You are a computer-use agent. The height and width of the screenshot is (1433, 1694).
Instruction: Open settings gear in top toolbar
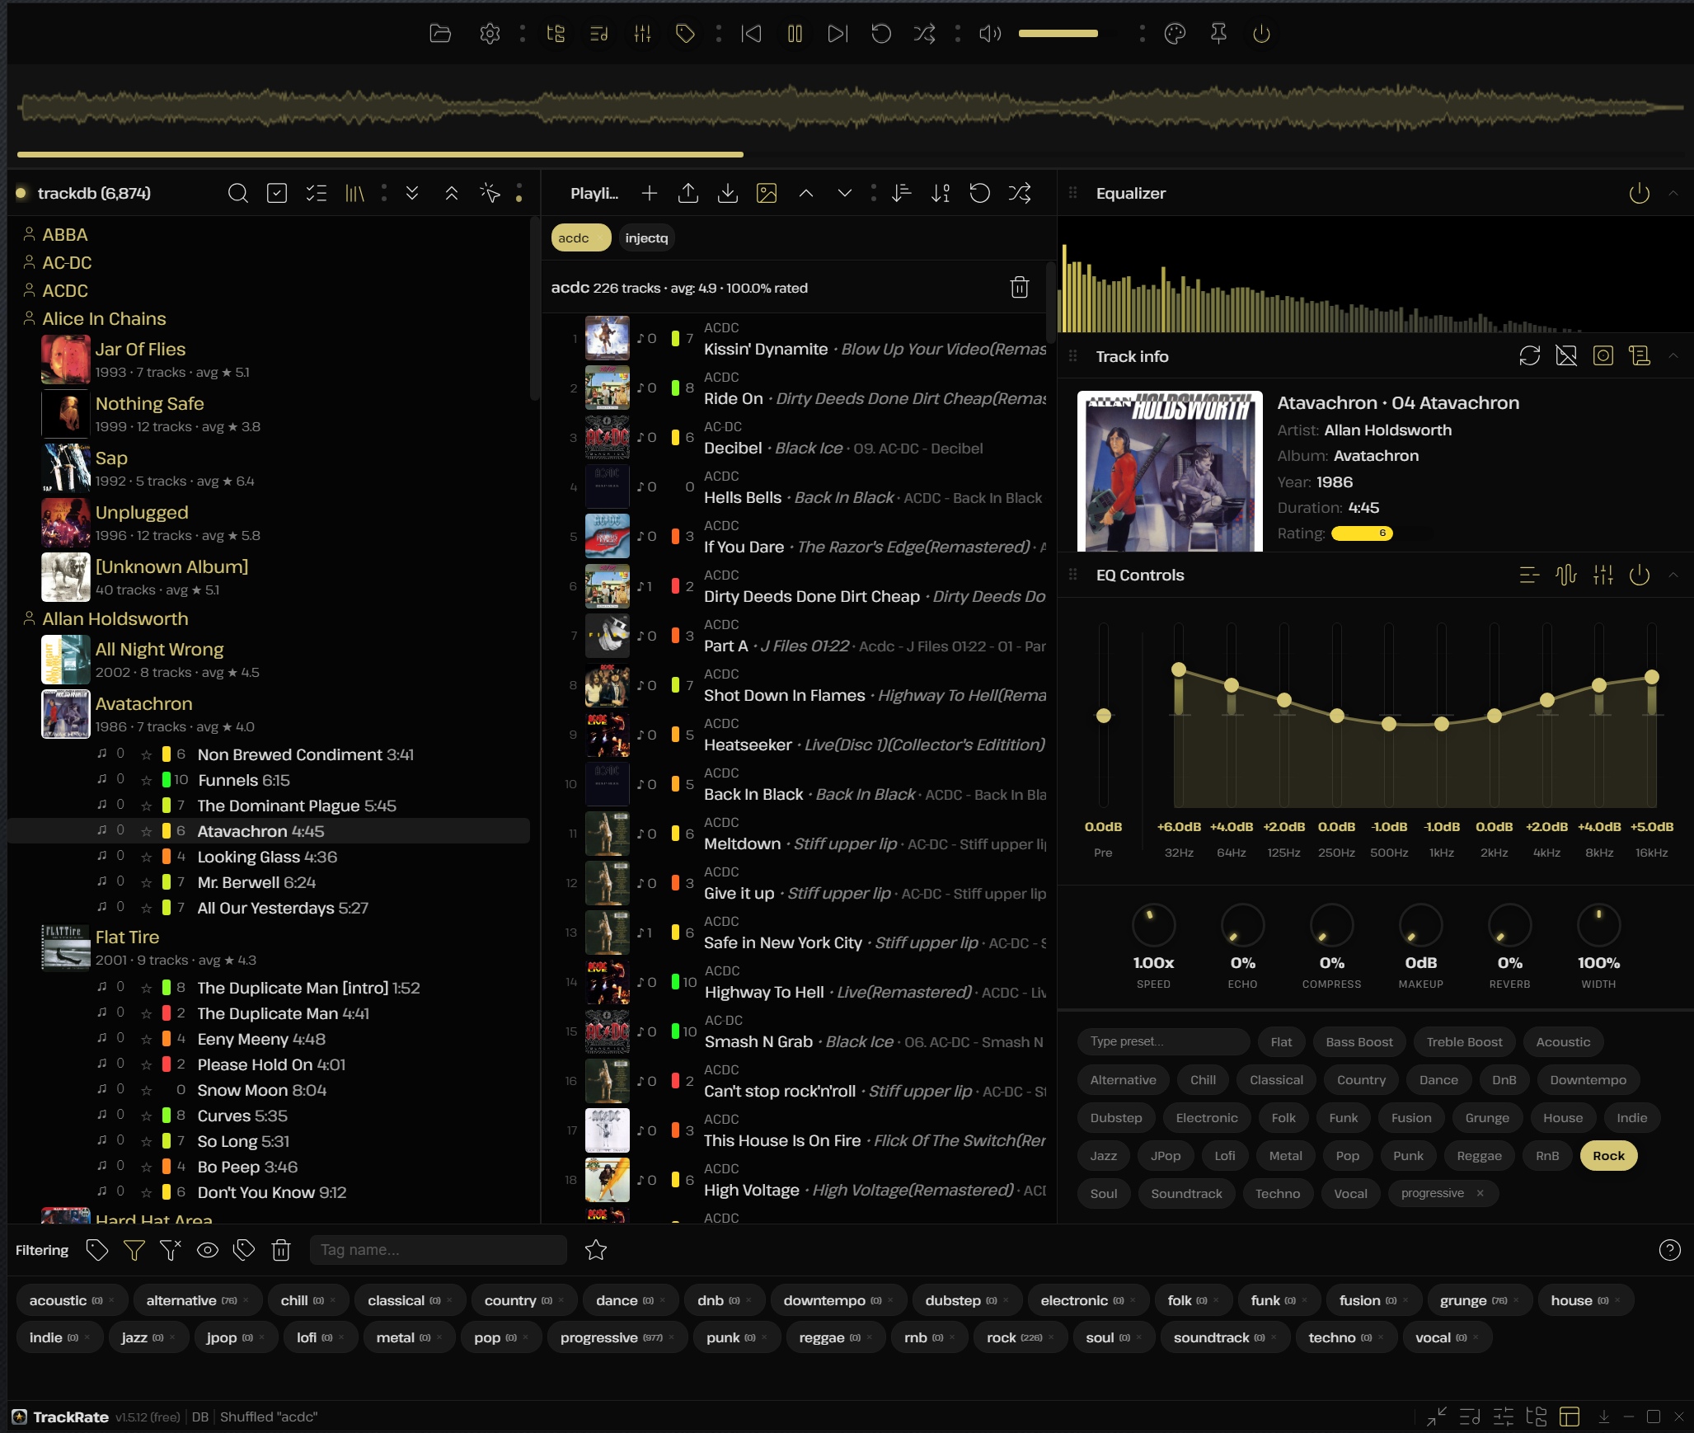[490, 34]
